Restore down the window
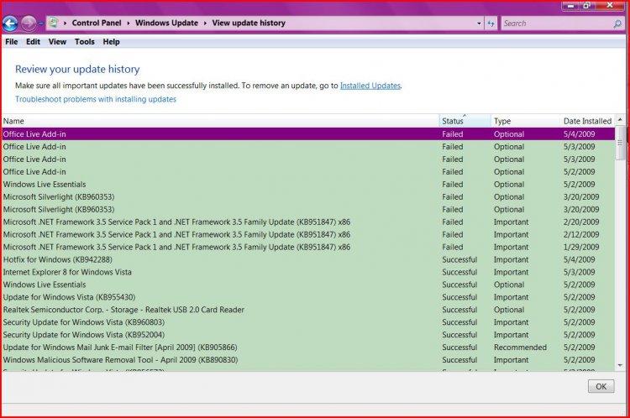630x418 pixels. pyautogui.click(x=586, y=6)
